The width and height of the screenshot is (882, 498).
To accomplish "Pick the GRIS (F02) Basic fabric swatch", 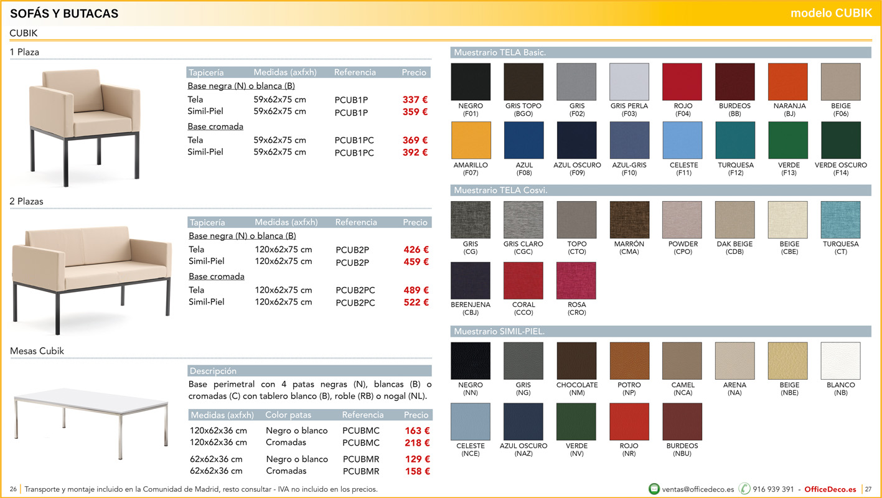I will [x=576, y=82].
